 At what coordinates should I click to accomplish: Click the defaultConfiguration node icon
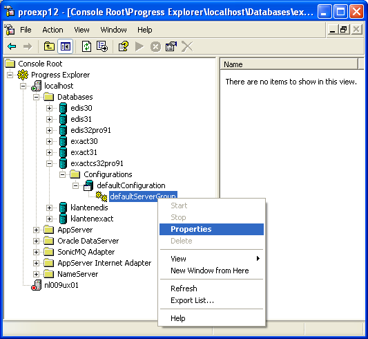tap(88, 185)
